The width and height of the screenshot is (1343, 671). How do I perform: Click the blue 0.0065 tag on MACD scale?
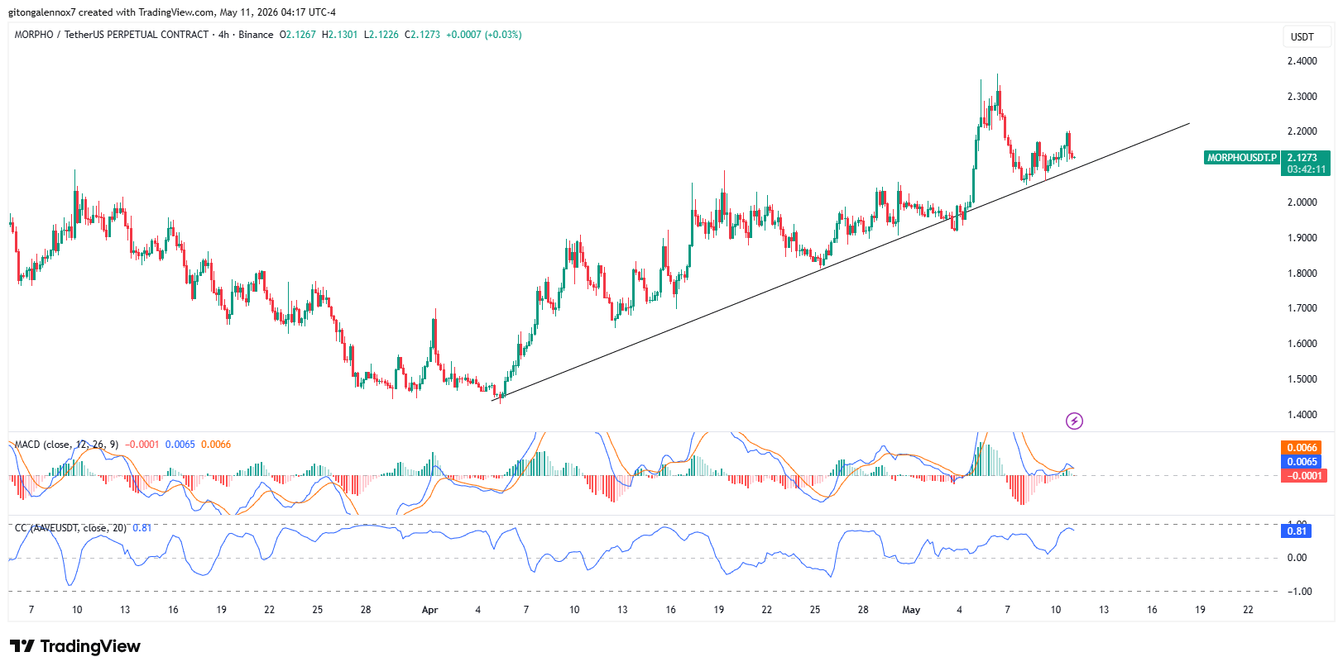(1302, 462)
